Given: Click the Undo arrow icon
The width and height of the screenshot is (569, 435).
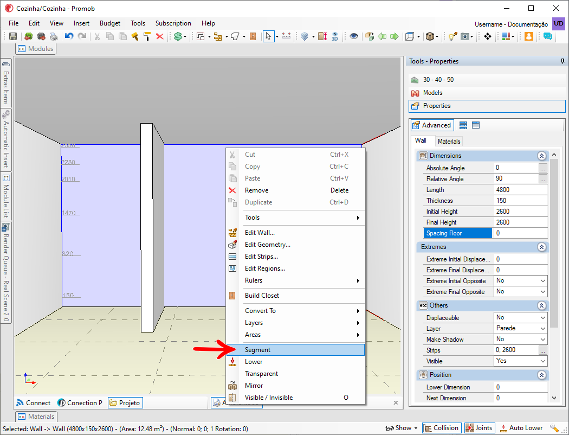Looking at the screenshot, I should [x=69, y=36].
